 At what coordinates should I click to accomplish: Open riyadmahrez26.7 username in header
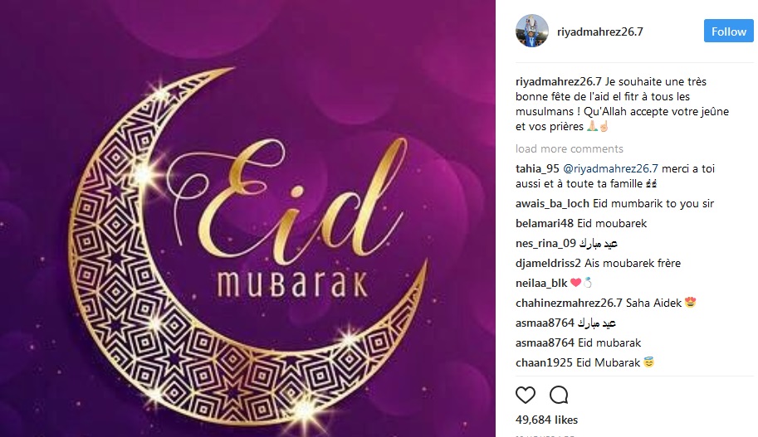coord(600,32)
